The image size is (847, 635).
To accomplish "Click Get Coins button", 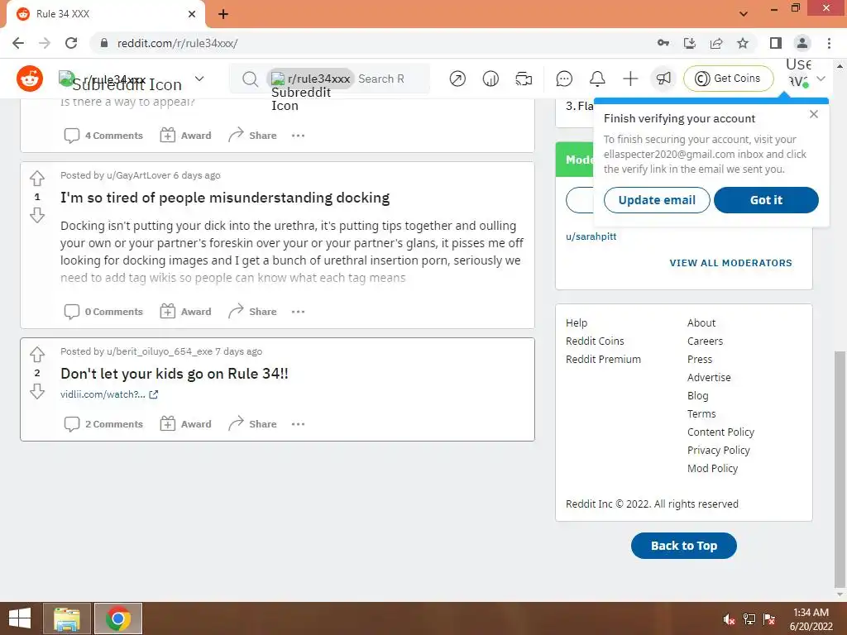I will click(x=729, y=79).
